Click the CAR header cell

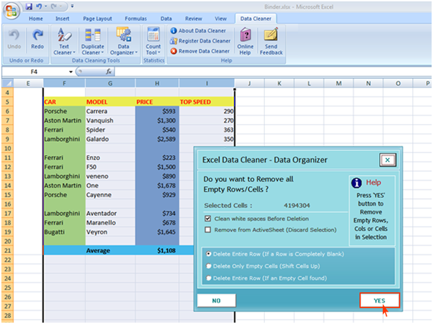pyautogui.click(x=64, y=102)
